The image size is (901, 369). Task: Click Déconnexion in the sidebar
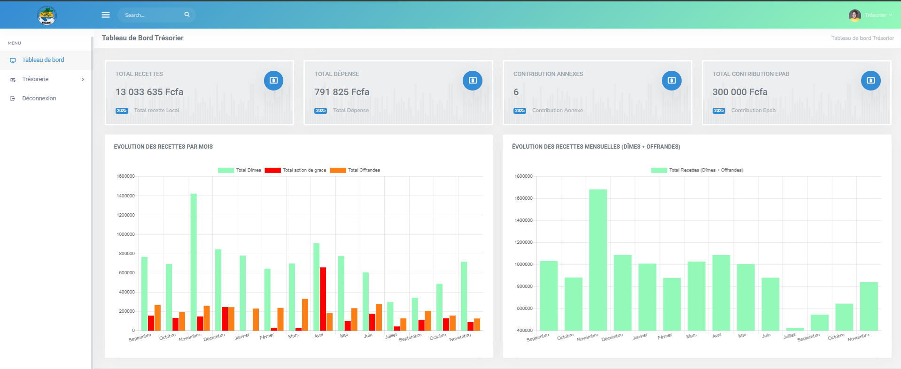tap(39, 98)
